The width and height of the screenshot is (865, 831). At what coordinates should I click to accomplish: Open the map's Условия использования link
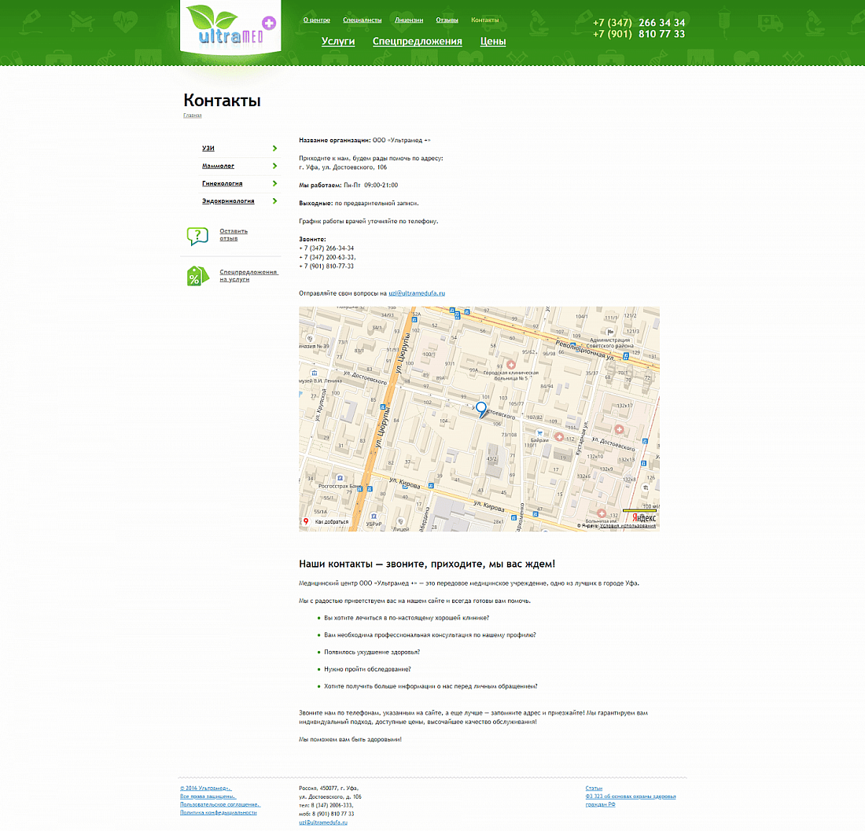[x=628, y=526]
